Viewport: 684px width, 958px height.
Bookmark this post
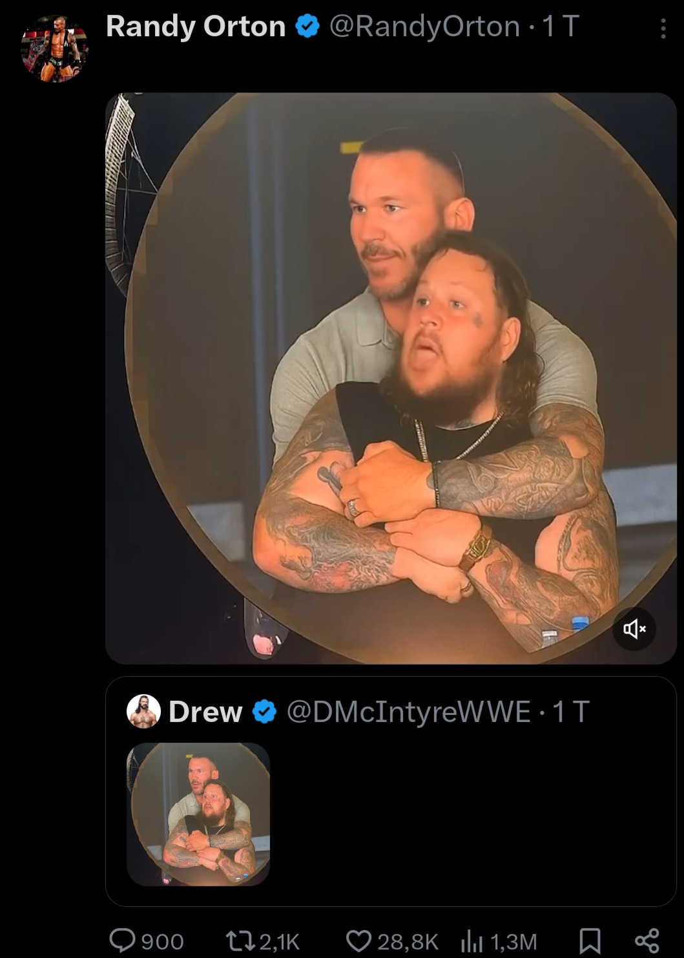point(590,941)
